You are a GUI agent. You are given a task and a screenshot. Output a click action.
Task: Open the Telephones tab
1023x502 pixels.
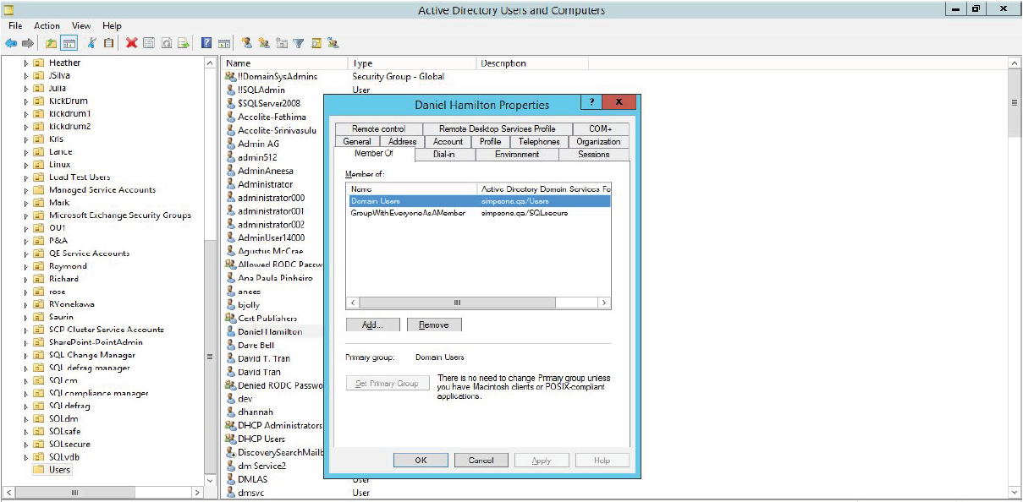(539, 142)
